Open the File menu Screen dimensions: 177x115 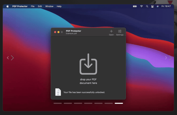[x=33, y=6]
